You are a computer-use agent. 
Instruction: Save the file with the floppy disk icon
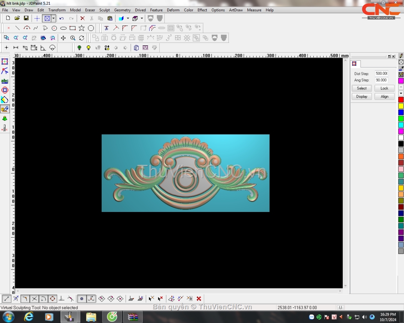pos(26,18)
